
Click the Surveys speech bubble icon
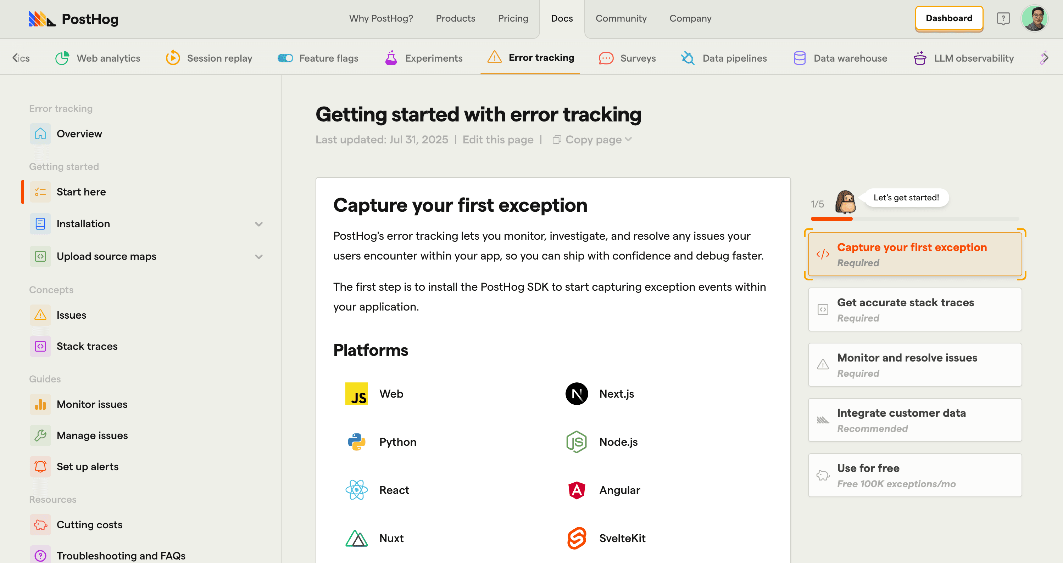606,58
